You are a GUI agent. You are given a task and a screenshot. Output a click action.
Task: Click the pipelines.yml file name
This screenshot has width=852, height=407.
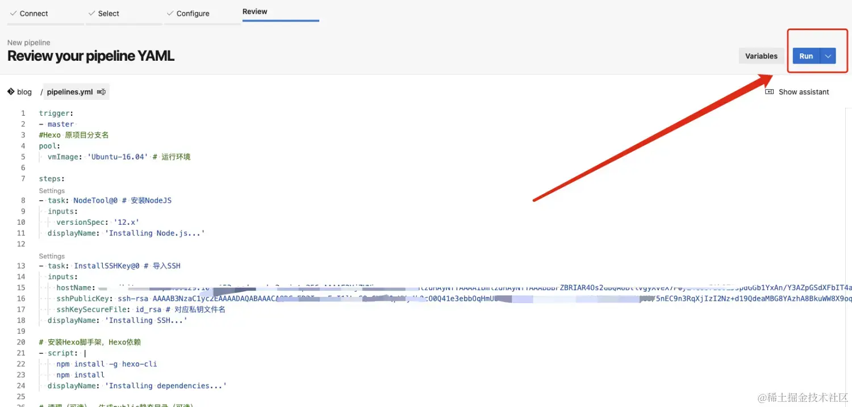point(70,91)
